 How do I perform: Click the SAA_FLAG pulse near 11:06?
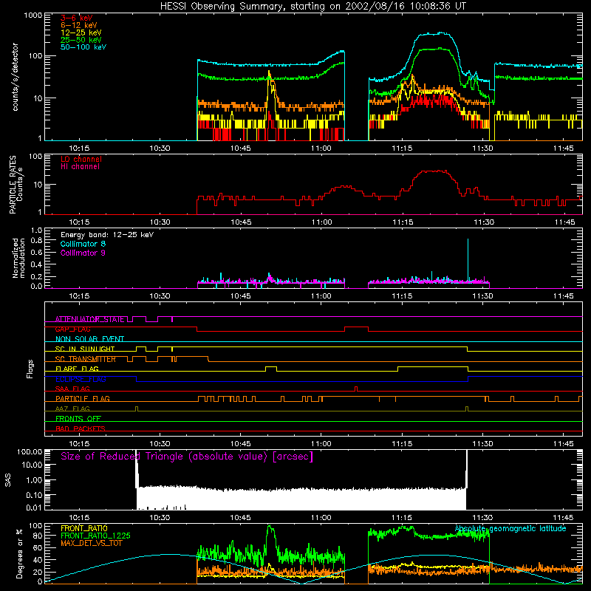coord(356,389)
